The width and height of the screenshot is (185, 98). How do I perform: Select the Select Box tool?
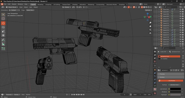click(x=3, y=15)
